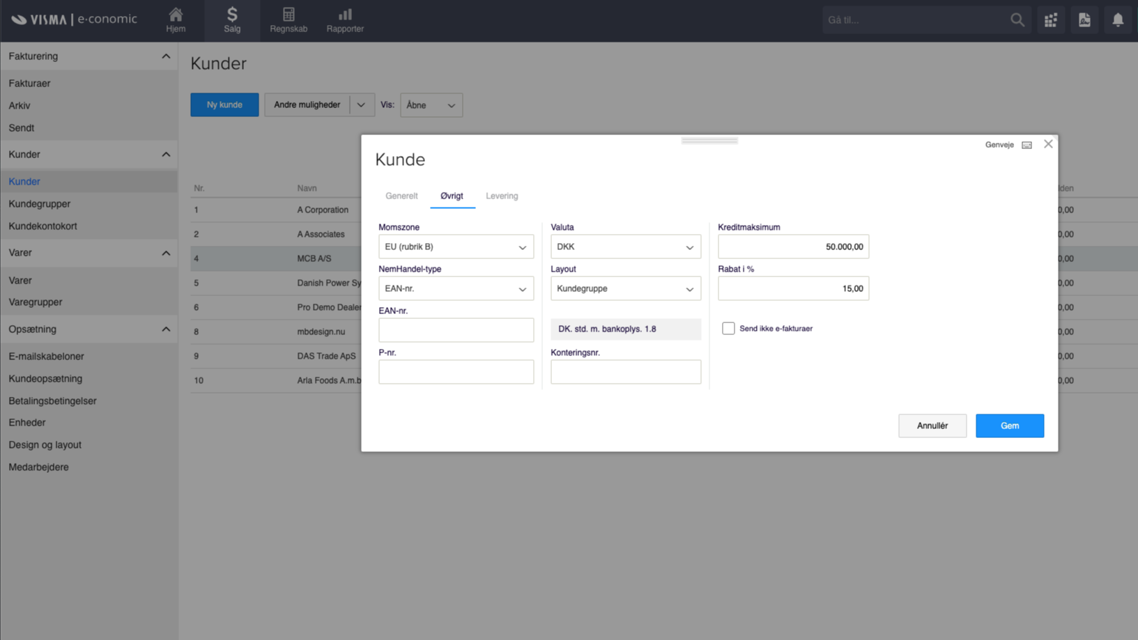This screenshot has width=1138, height=640.
Task: Click the Annullér button
Action: (x=932, y=426)
